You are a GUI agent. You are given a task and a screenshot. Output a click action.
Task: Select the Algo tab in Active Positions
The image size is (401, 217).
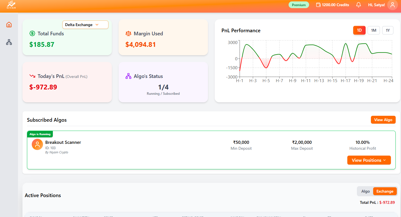point(365,191)
